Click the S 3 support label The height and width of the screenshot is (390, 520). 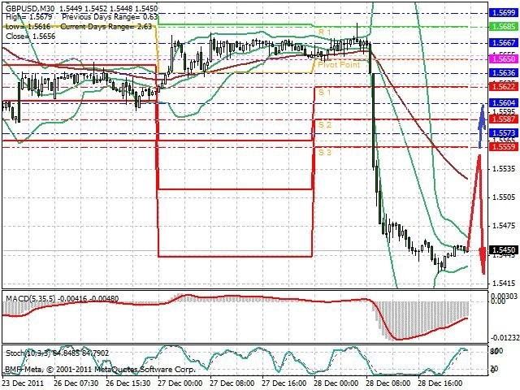[x=325, y=152]
